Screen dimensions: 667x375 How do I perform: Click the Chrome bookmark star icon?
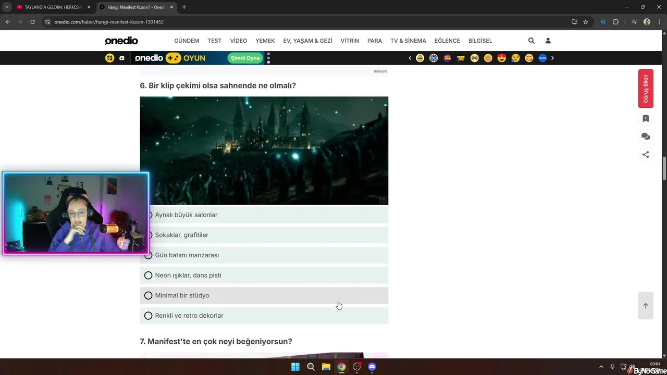(x=586, y=22)
